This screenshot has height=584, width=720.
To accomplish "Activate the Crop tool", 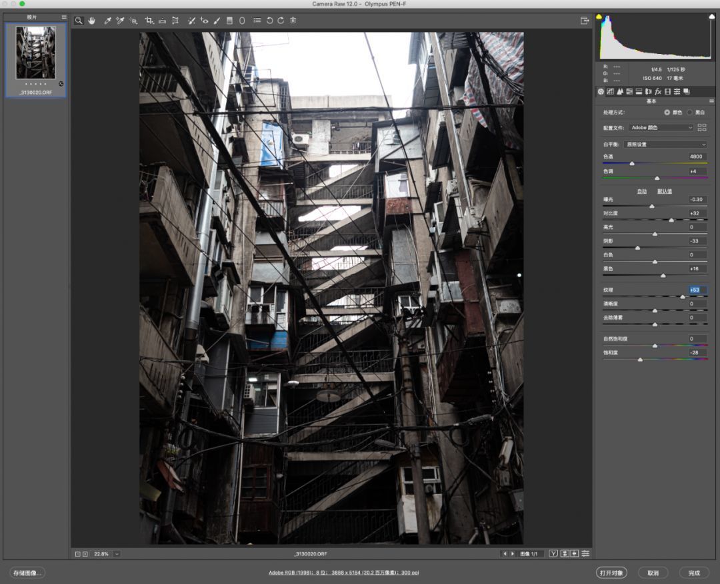I will tap(149, 21).
